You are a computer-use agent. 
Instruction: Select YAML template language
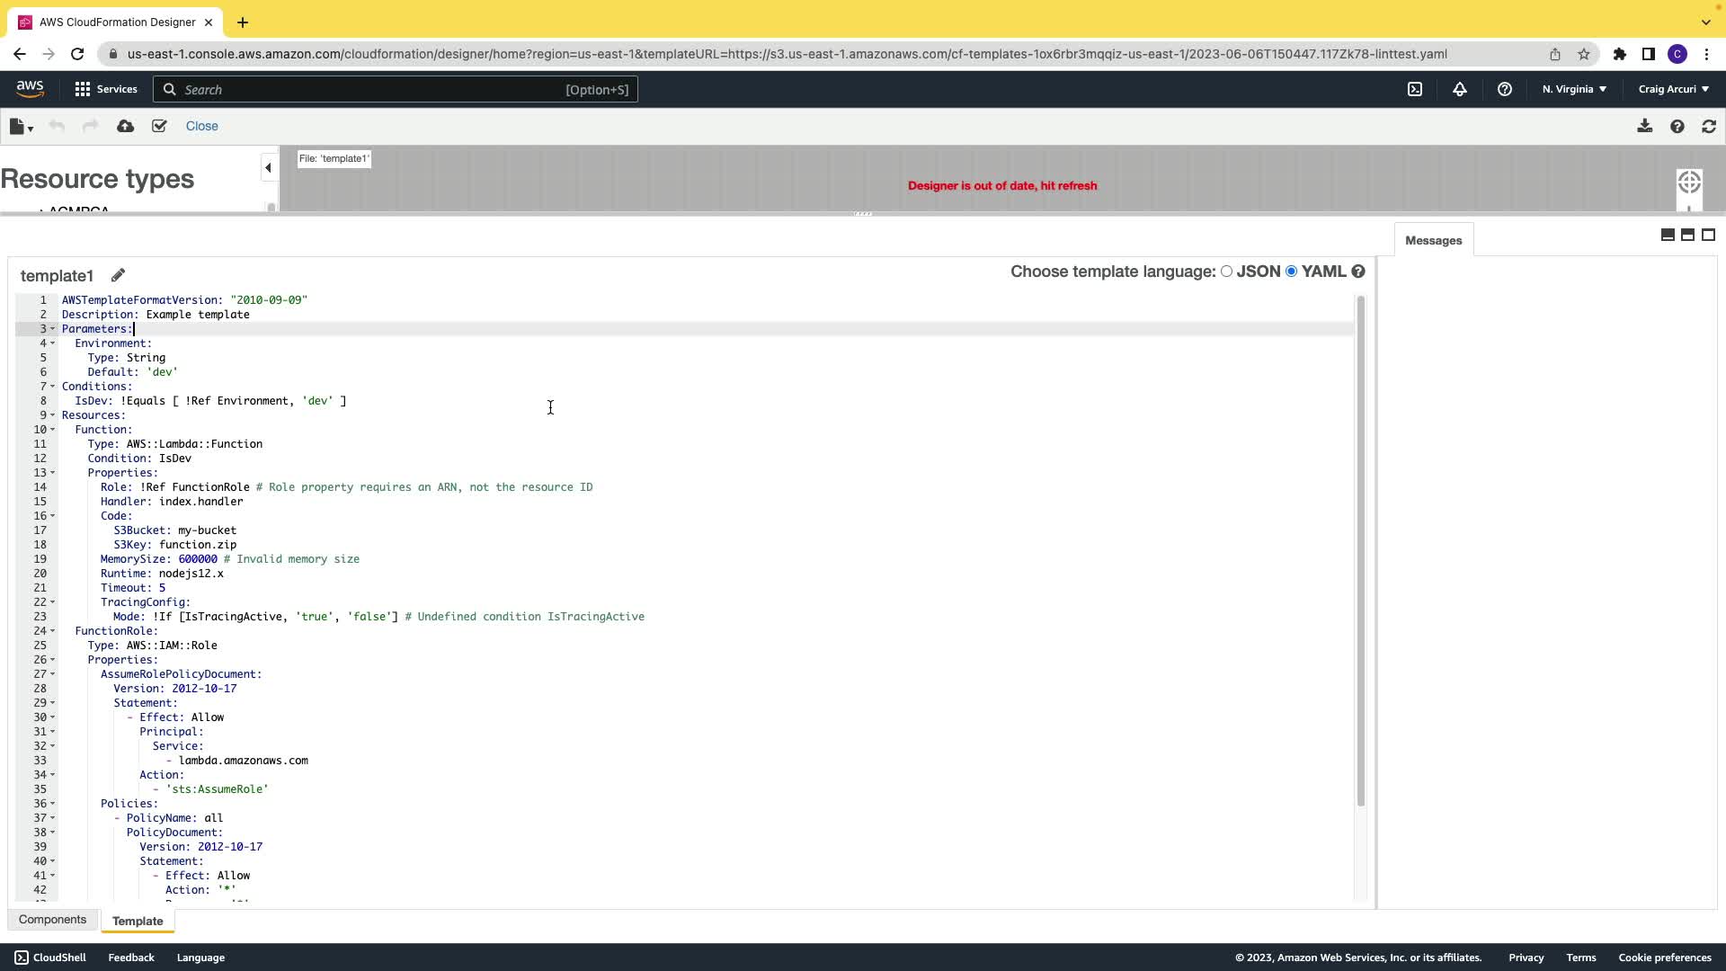pos(1292,272)
